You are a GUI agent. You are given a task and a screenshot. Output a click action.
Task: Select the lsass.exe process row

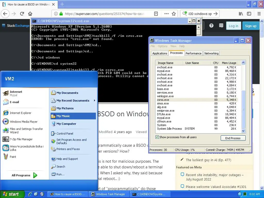tap(197, 89)
